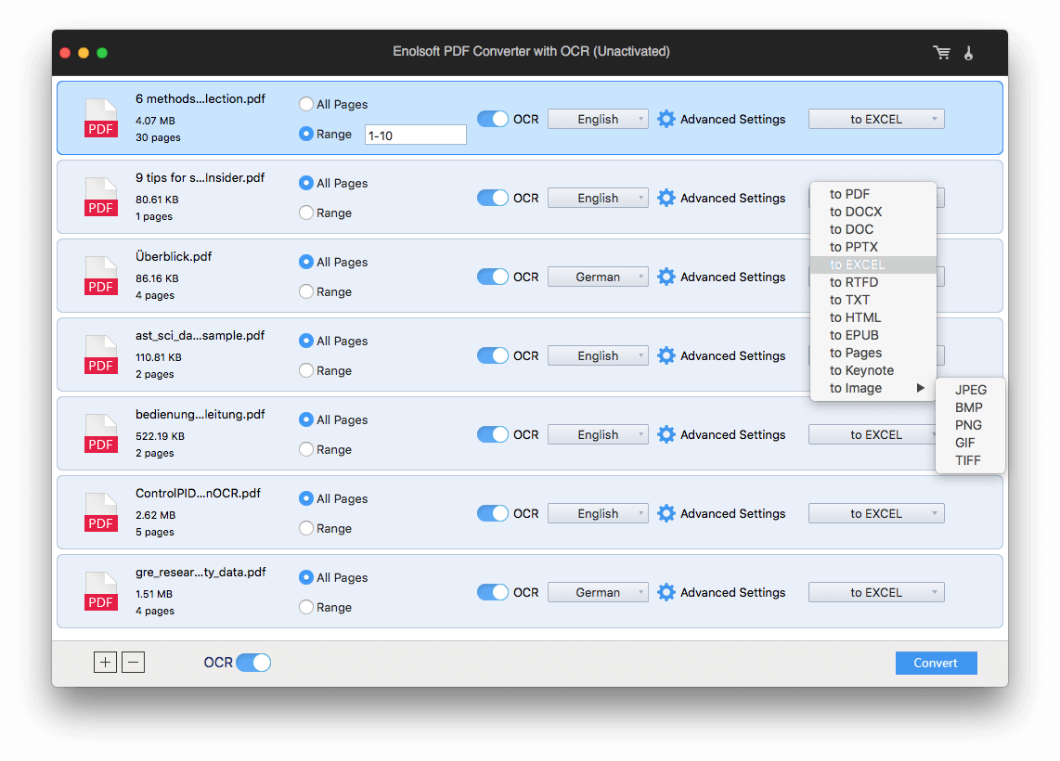The height and width of the screenshot is (761, 1060).
Task: Click the activation key icon
Action: pyautogui.click(x=969, y=53)
